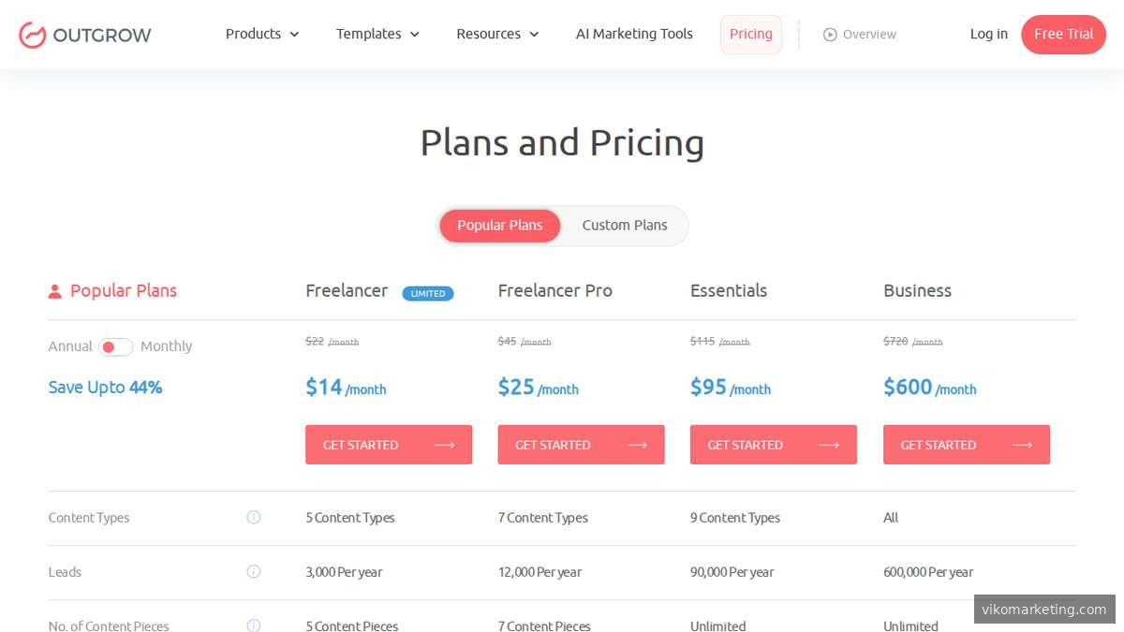Select the Popular Plans option
The width and height of the screenshot is (1124, 632).
point(499,225)
